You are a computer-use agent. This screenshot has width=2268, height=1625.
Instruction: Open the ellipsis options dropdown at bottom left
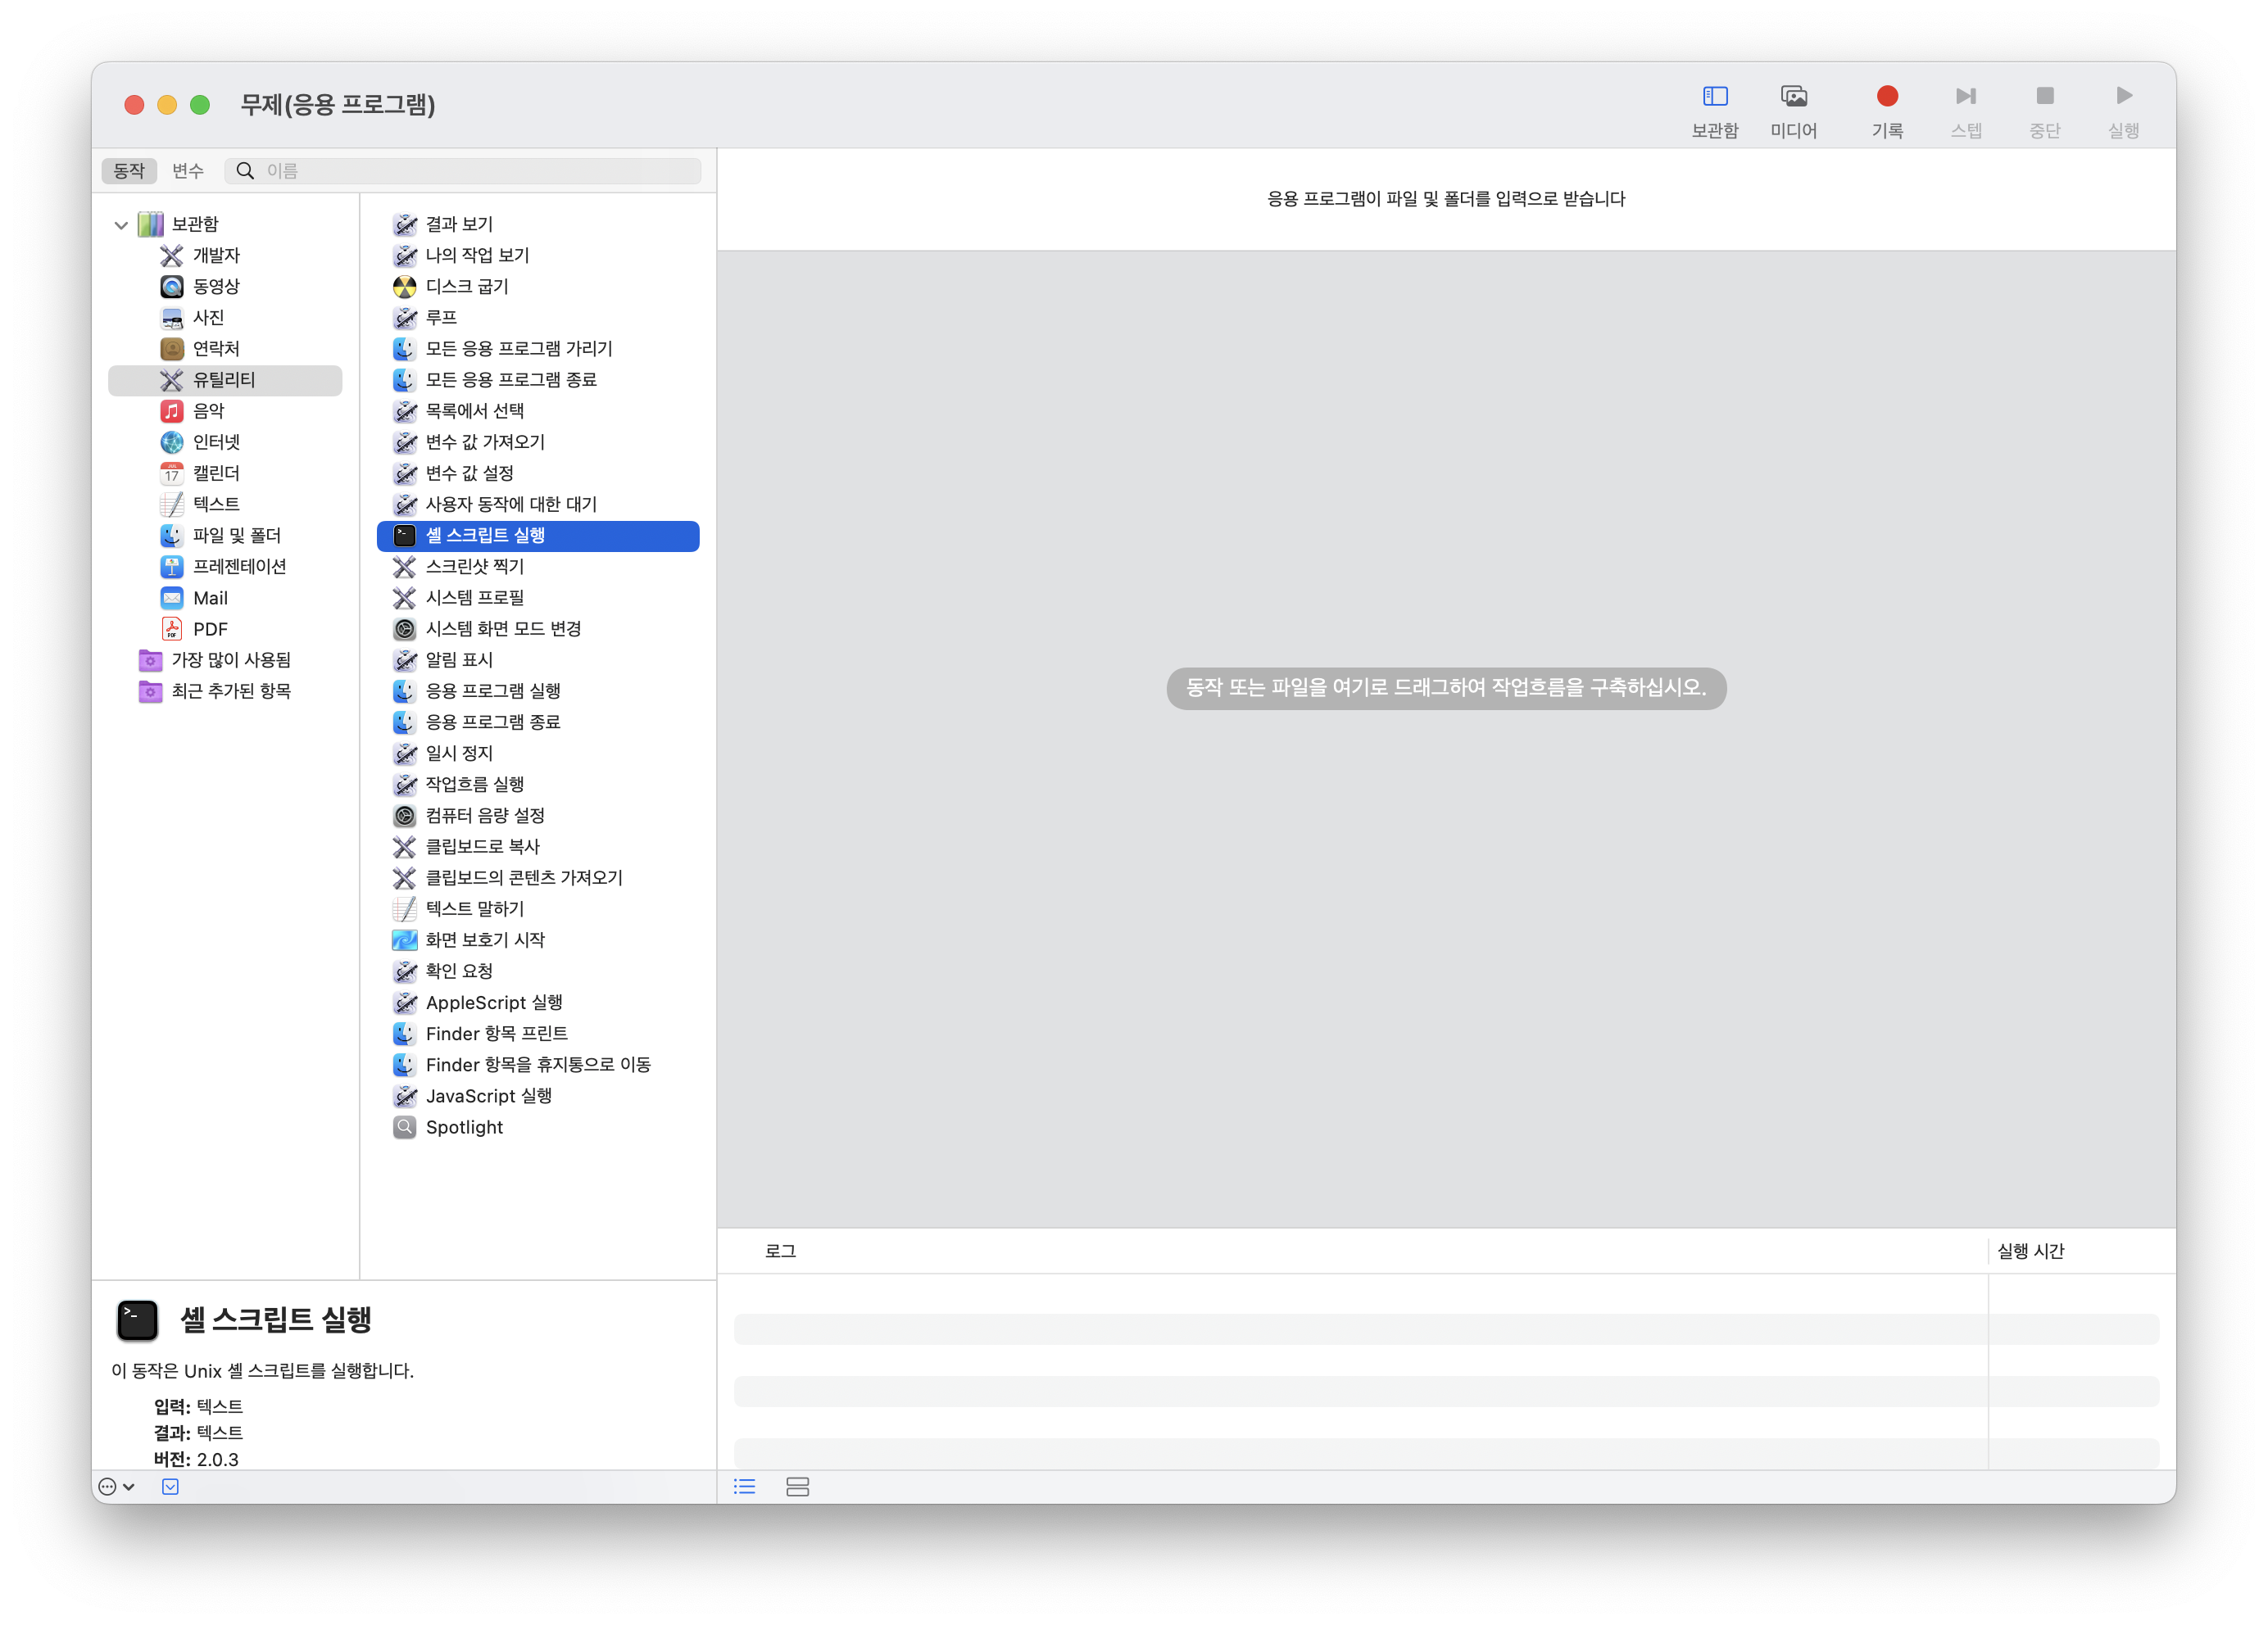(x=116, y=1486)
